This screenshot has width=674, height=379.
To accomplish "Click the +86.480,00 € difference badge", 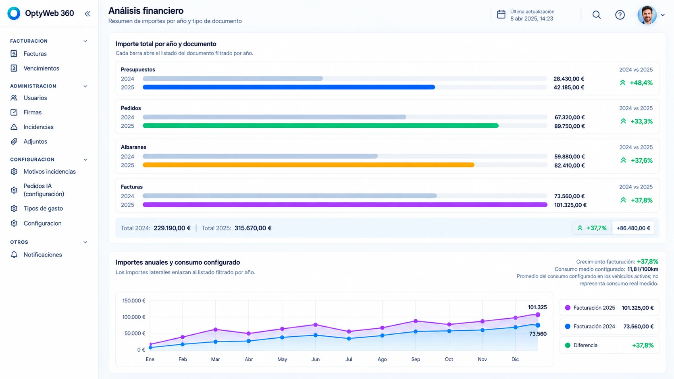I will tap(633, 228).
